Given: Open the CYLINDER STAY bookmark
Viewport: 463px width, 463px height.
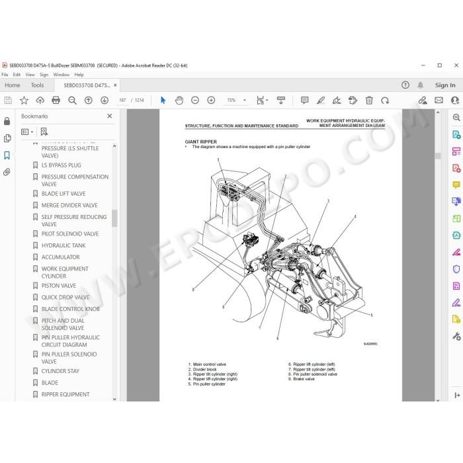Looking at the screenshot, I should point(60,371).
